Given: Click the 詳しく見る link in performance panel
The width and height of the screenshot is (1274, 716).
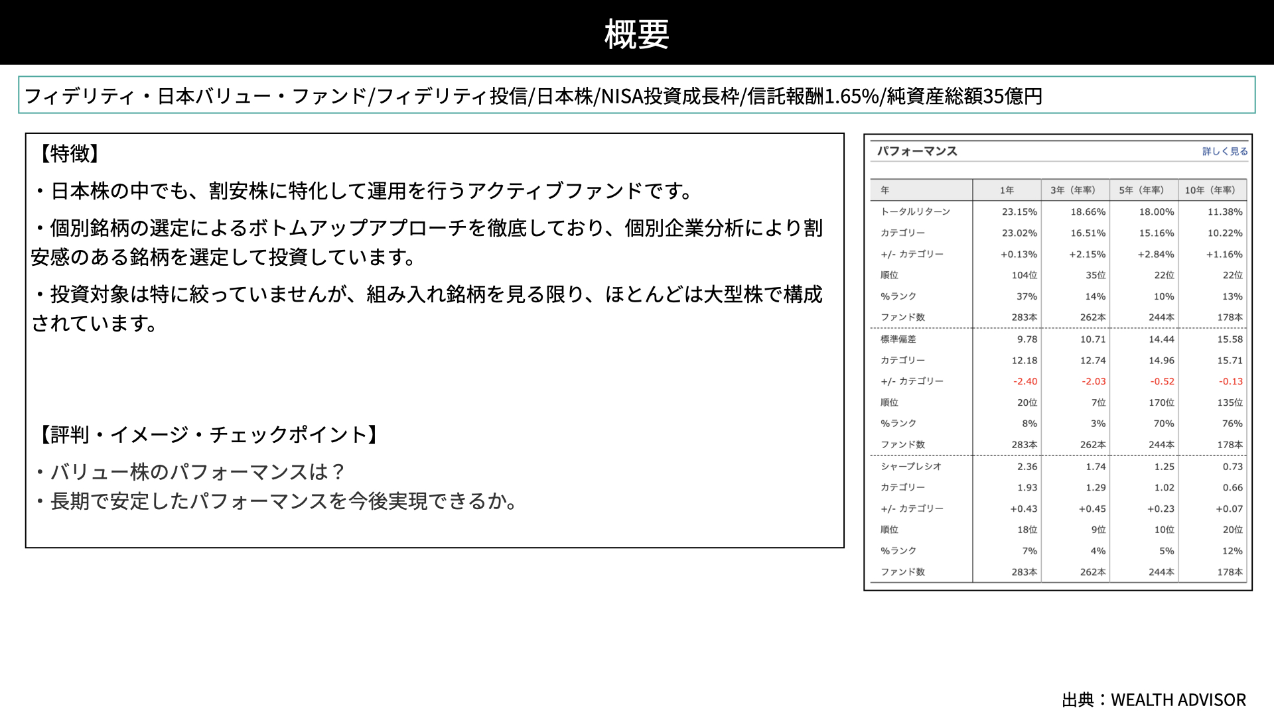Looking at the screenshot, I should [1225, 151].
